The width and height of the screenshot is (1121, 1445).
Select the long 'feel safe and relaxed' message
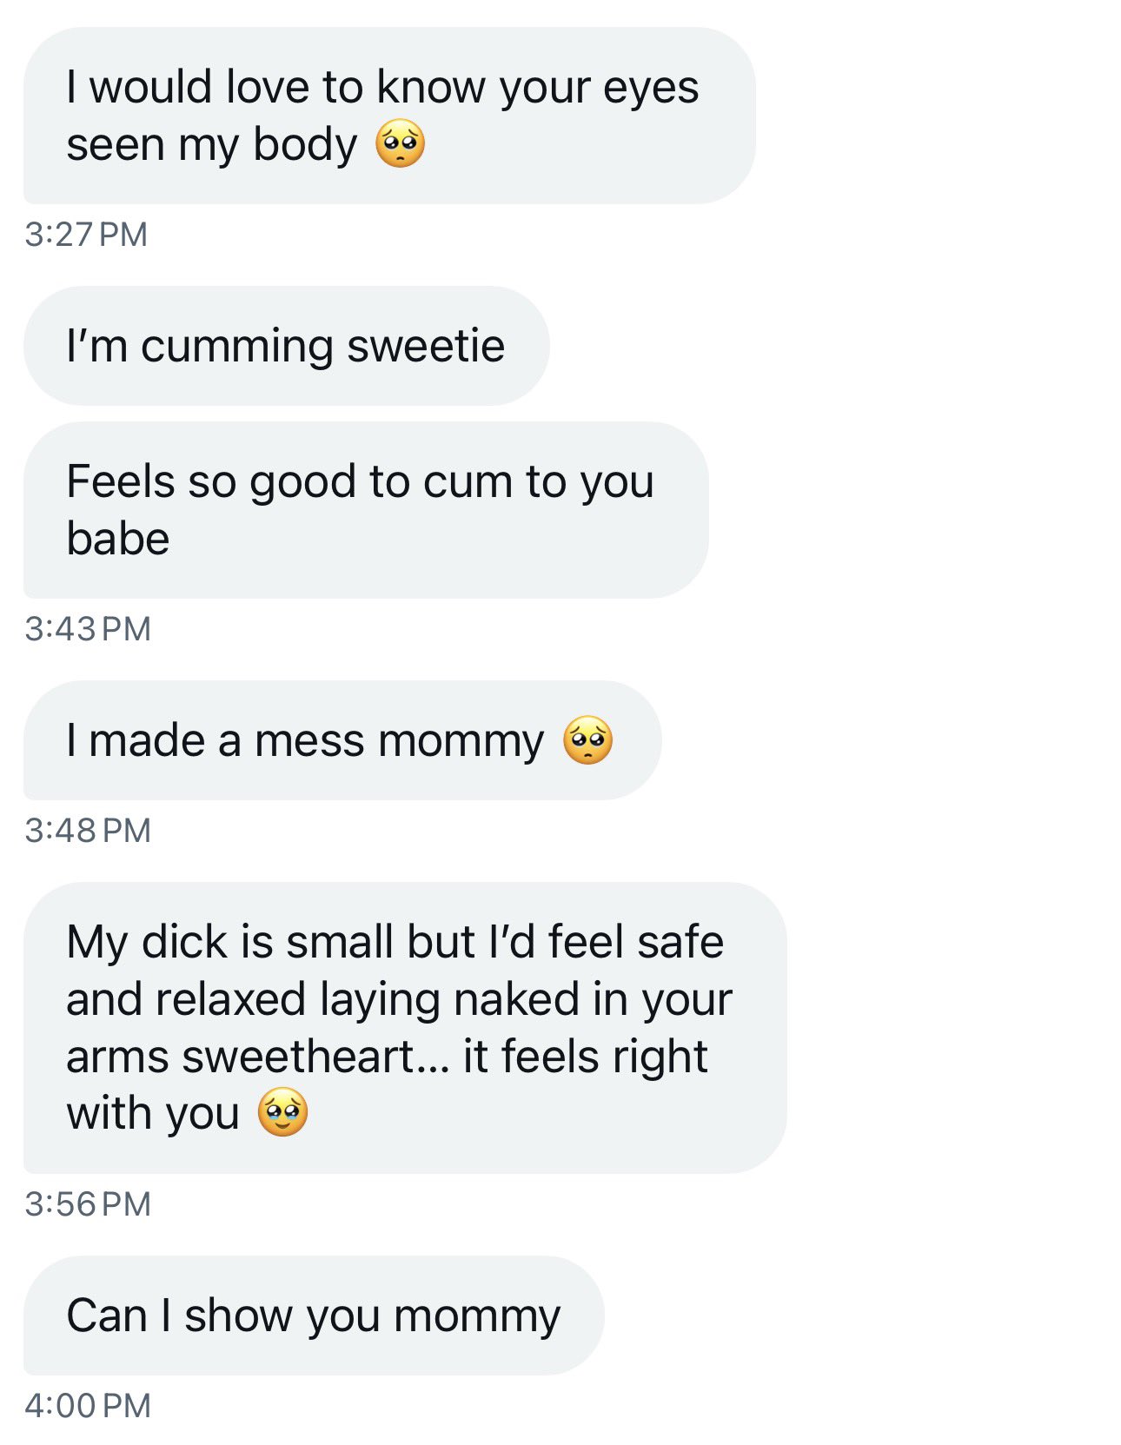tap(405, 1028)
